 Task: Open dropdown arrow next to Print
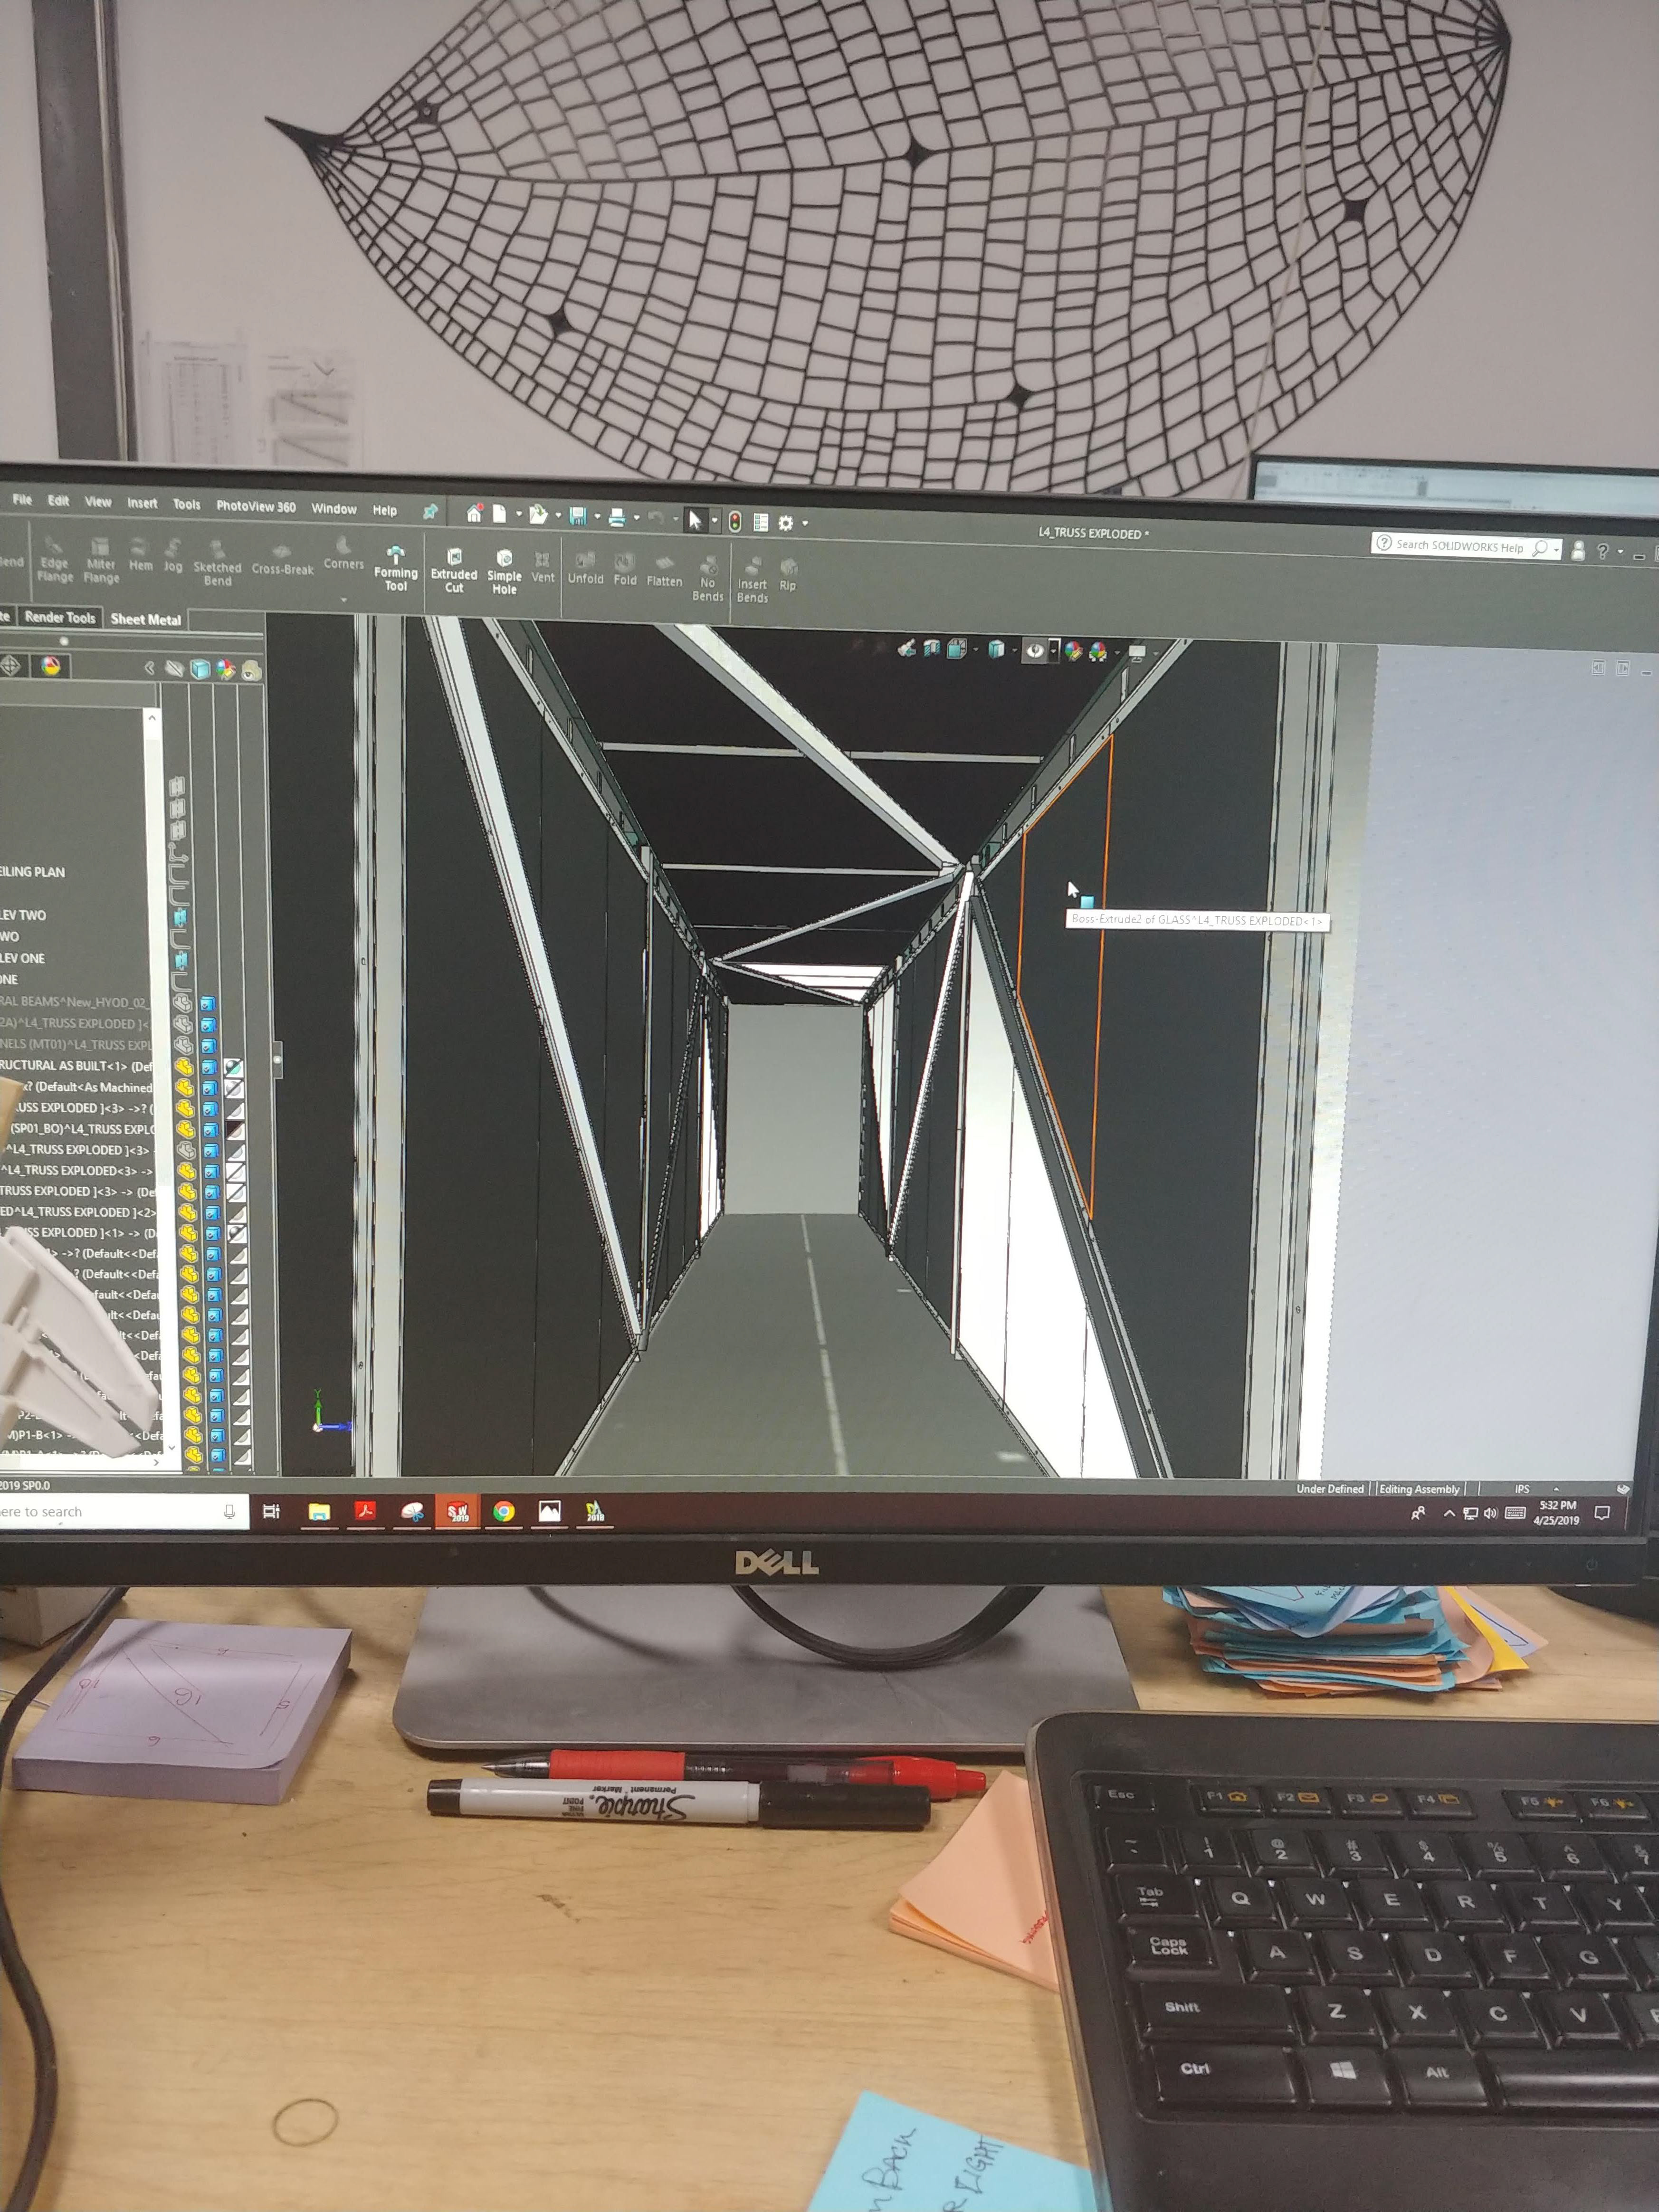click(636, 518)
